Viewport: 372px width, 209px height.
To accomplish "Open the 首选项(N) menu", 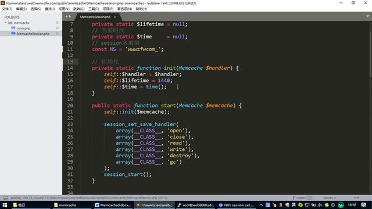I will pyautogui.click(x=124, y=9).
